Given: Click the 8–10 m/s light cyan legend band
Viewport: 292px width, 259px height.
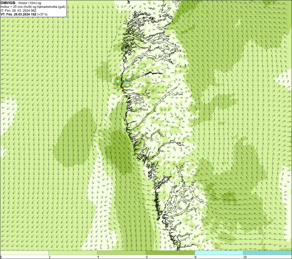Looking at the screenshot, I should pyautogui.click(x=219, y=253).
